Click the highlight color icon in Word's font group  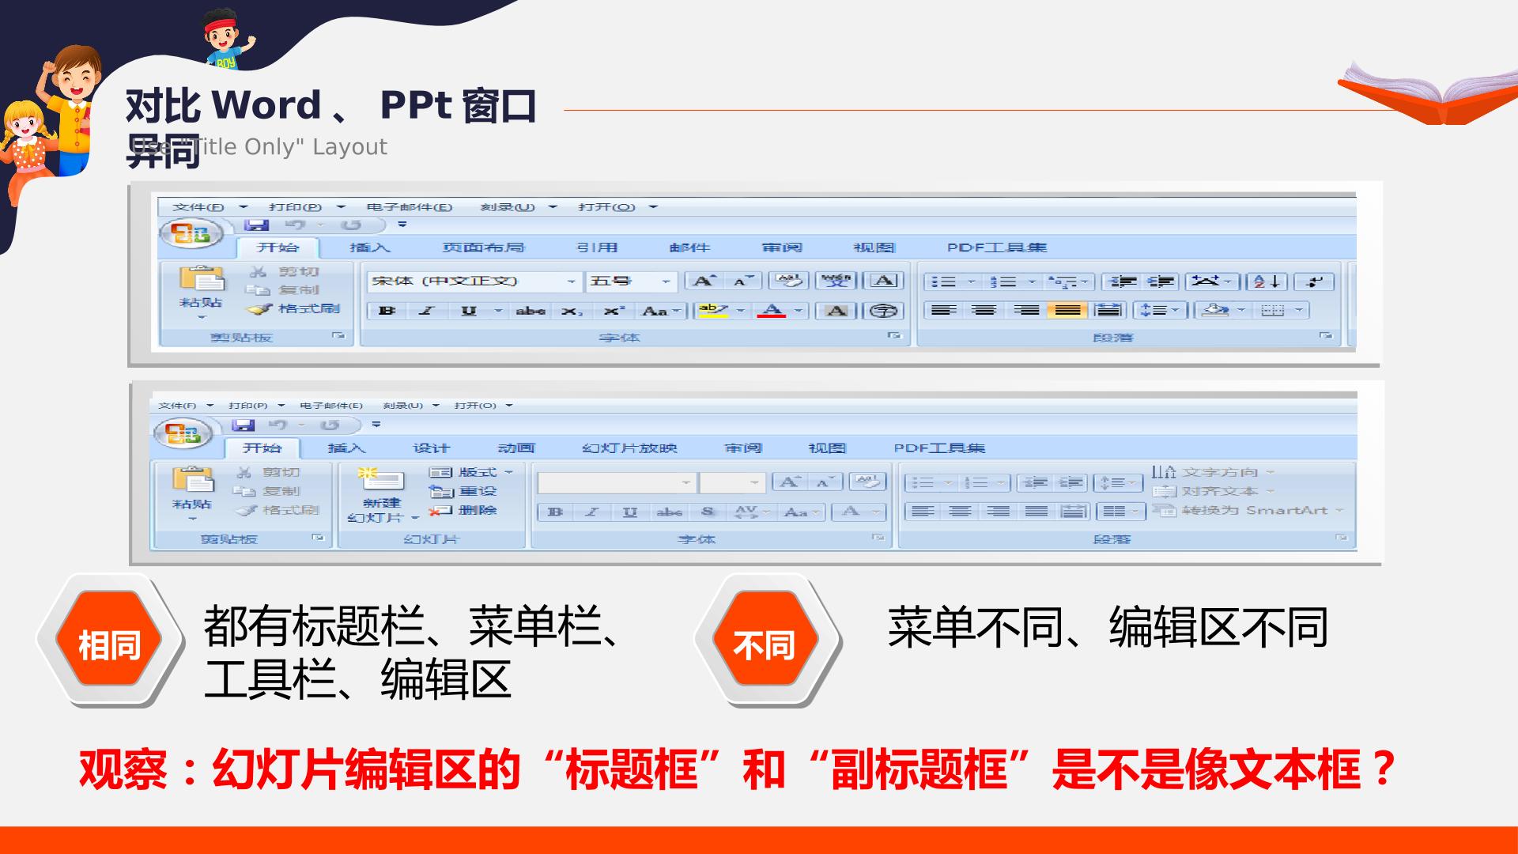click(713, 311)
